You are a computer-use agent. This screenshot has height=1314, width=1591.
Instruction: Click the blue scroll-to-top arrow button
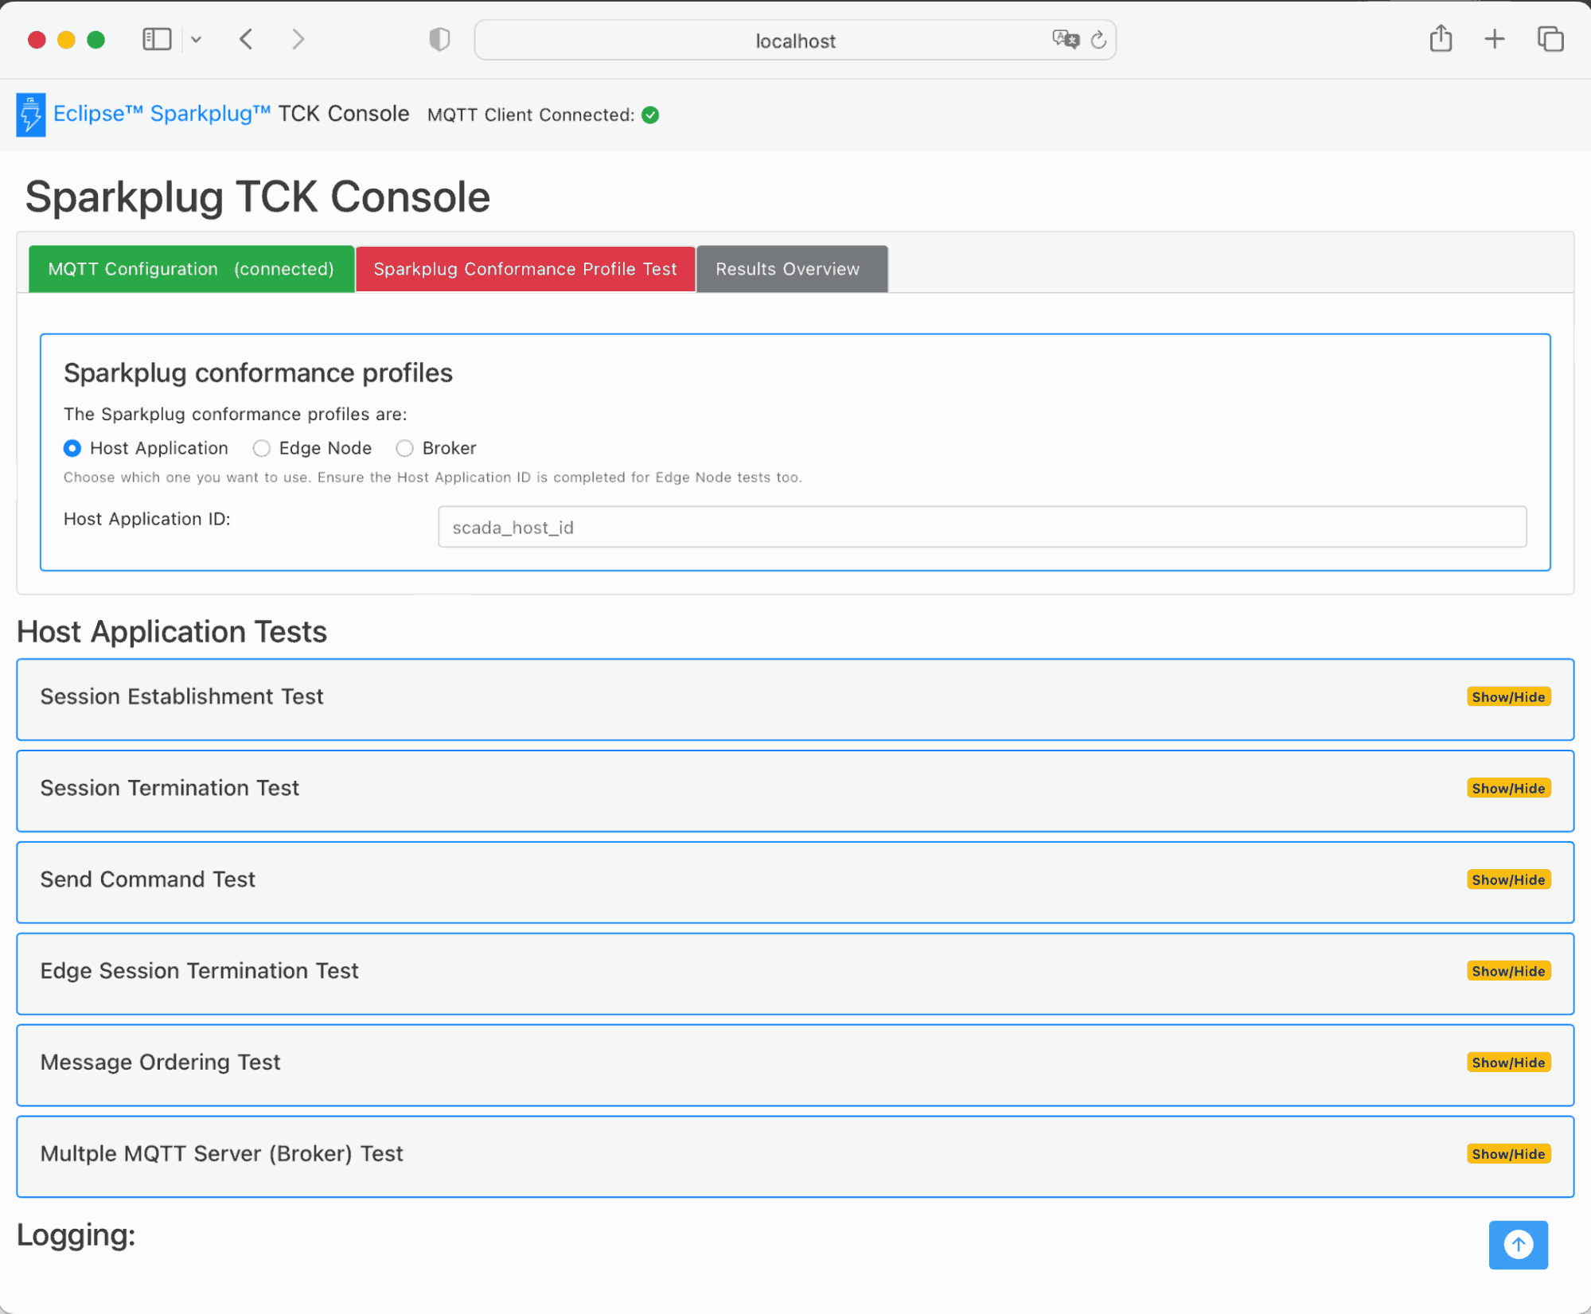click(1518, 1244)
